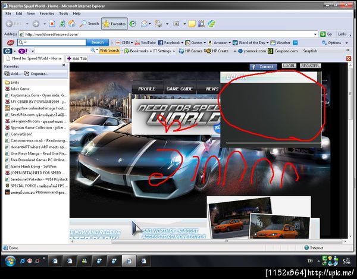This screenshot has height=279, width=357.
Task: Click the Search magnifier toolbar button
Action: point(89,24)
